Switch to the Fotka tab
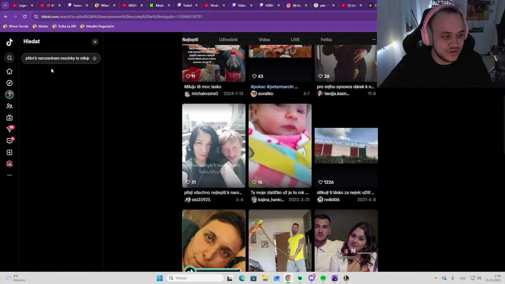505x284 pixels. click(x=326, y=39)
